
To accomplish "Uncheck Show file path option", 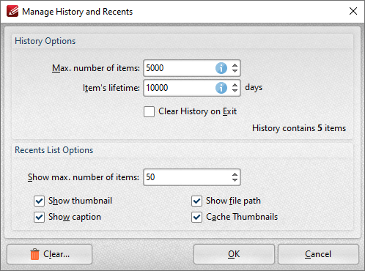I will [196, 201].
